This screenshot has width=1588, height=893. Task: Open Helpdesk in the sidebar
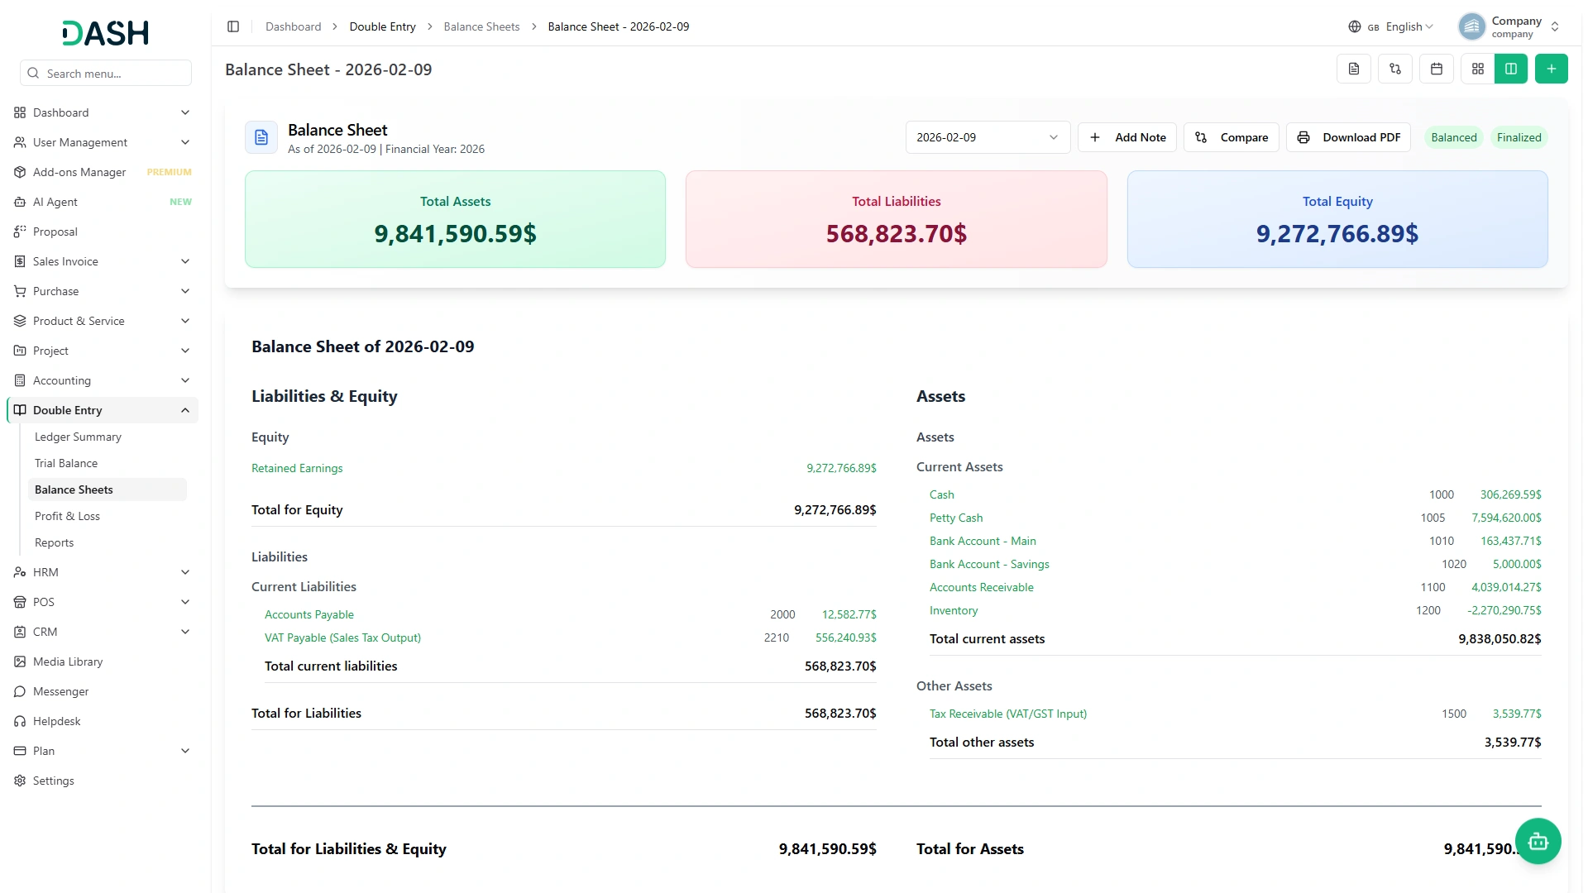[103, 721]
